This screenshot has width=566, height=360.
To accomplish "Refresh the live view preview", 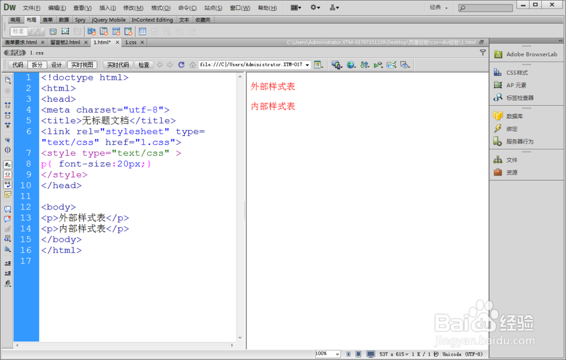I will click(x=181, y=65).
